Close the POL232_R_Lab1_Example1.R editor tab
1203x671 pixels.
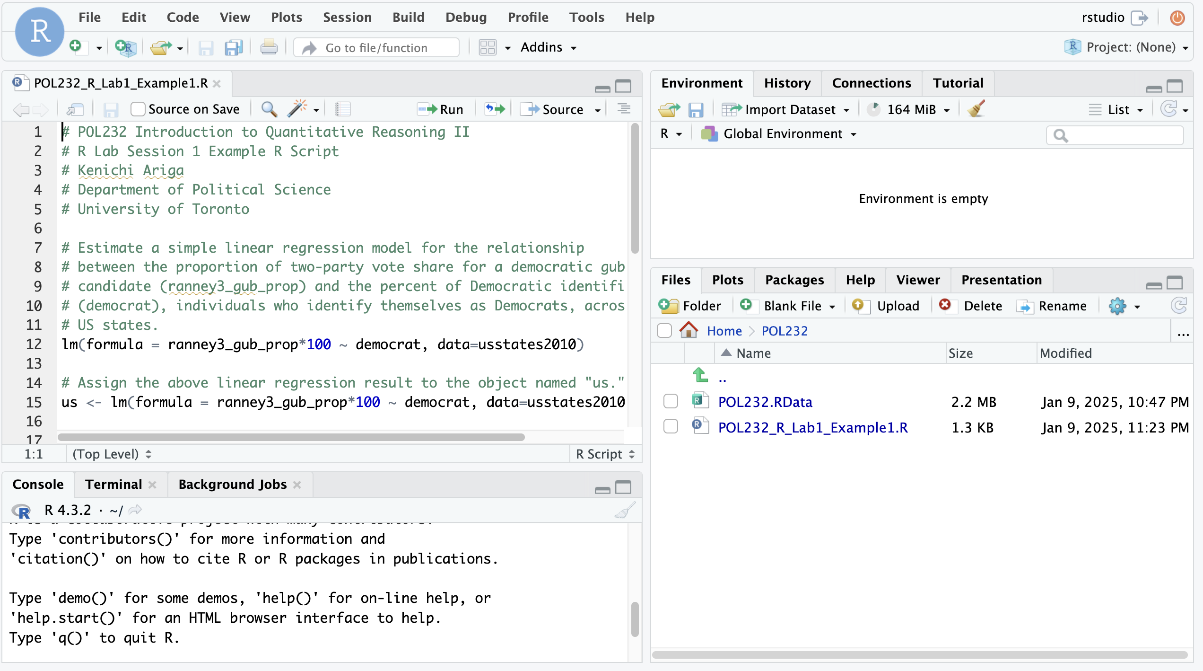pyautogui.click(x=217, y=84)
